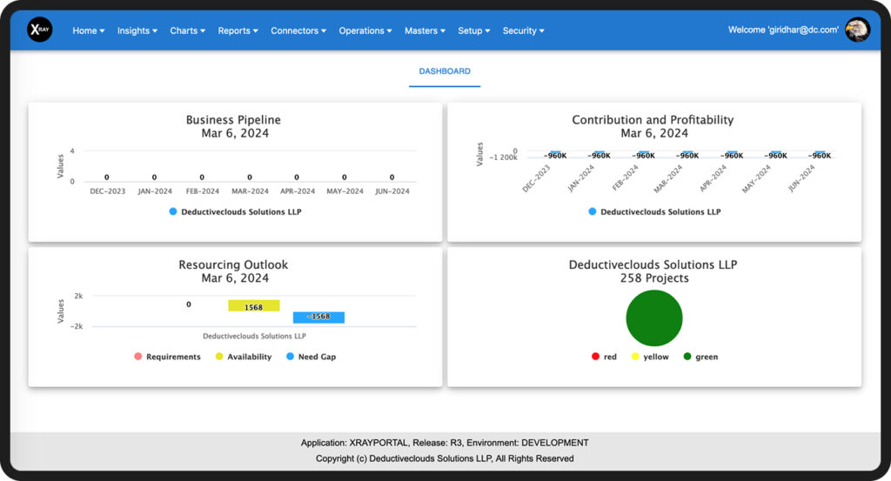Toggle the Requirements legend item

167,357
